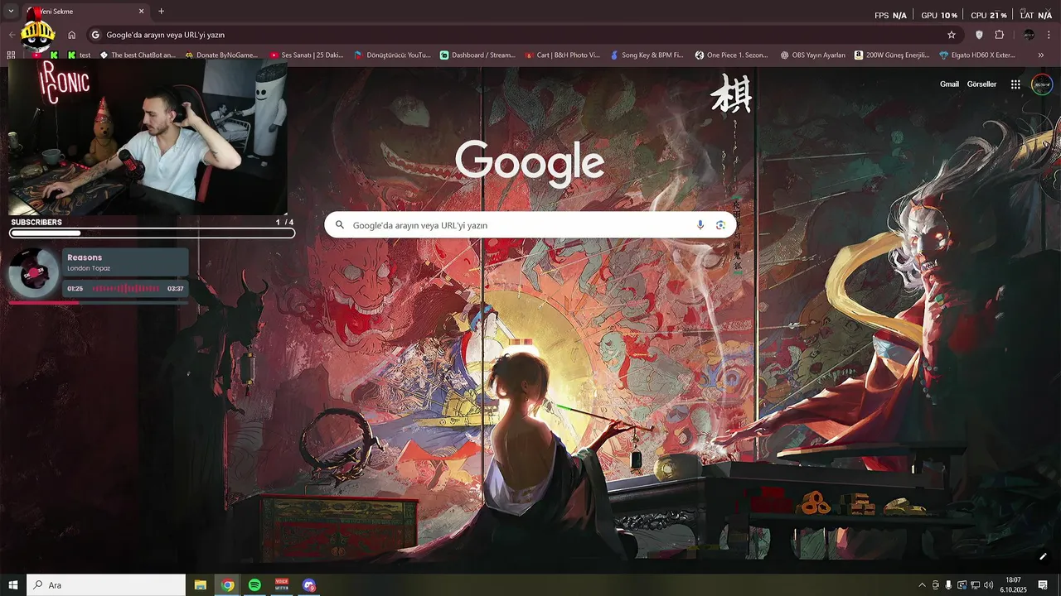Click the address bar URL field
Image resolution: width=1061 pixels, height=596 pixels.
point(522,35)
